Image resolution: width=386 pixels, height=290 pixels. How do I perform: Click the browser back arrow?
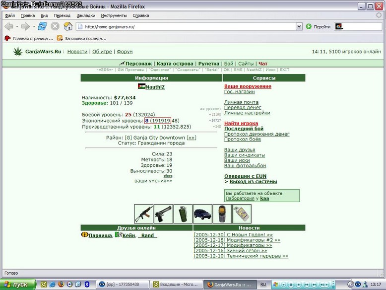[x=9, y=26]
